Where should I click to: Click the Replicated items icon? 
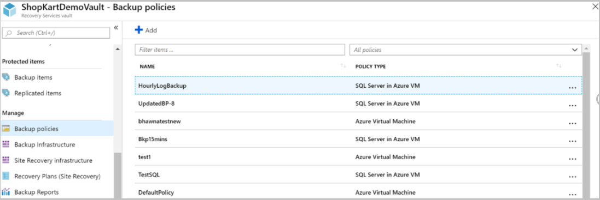click(x=5, y=93)
